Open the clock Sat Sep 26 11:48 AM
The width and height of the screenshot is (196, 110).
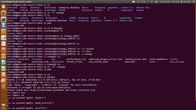[169, 2]
